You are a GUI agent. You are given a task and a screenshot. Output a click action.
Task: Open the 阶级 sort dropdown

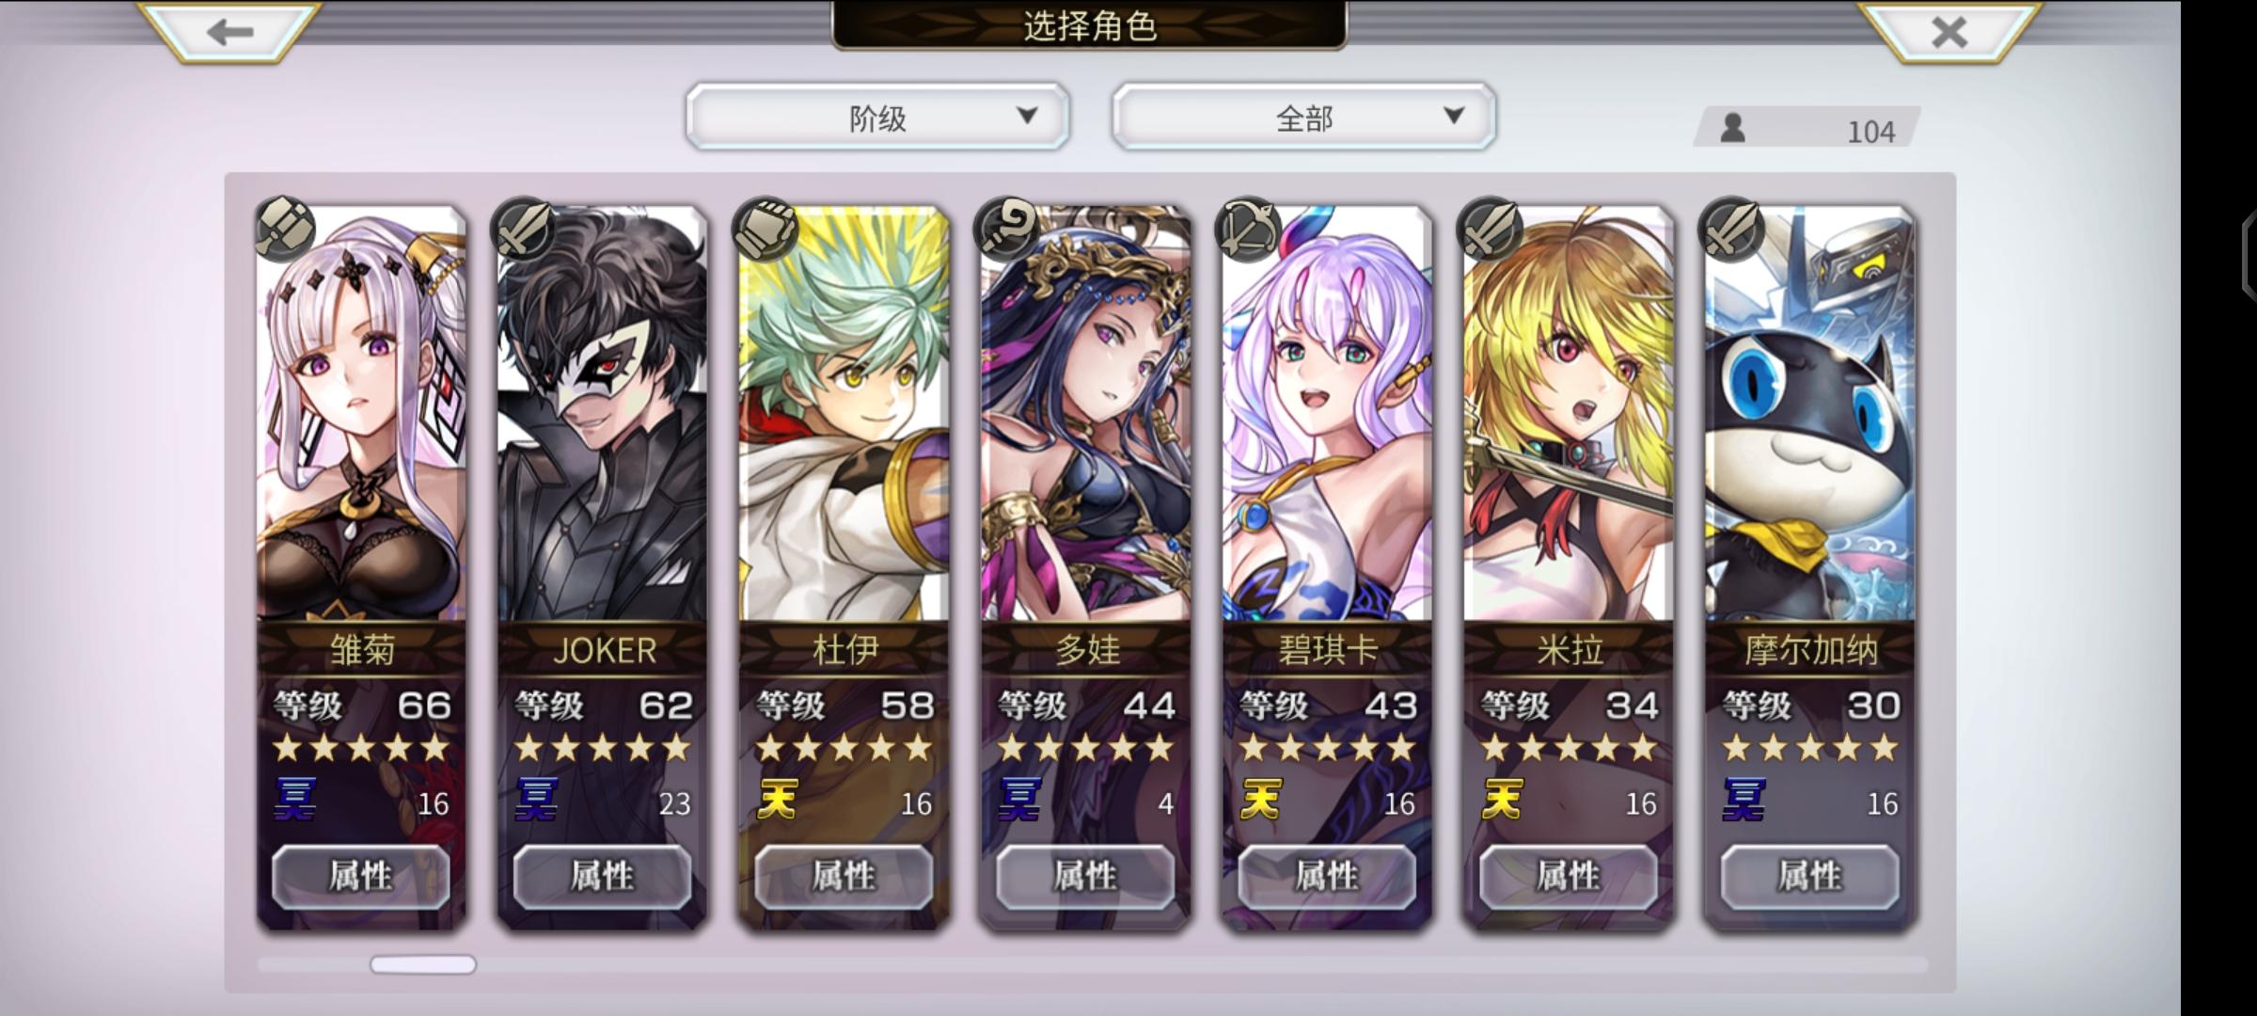tap(877, 117)
